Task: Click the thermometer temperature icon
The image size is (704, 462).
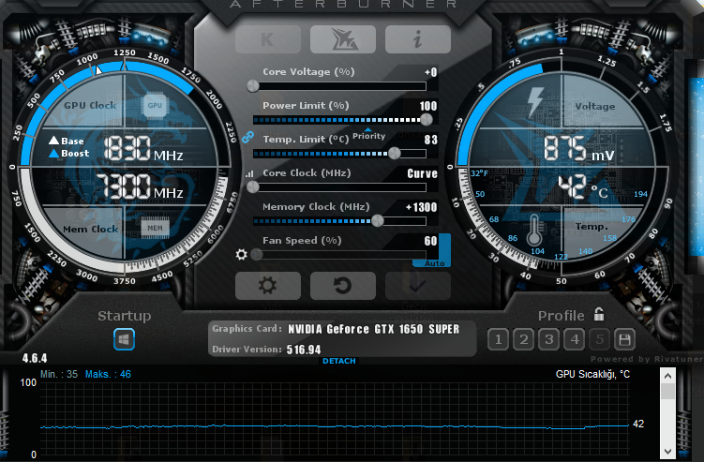Action: point(534,230)
